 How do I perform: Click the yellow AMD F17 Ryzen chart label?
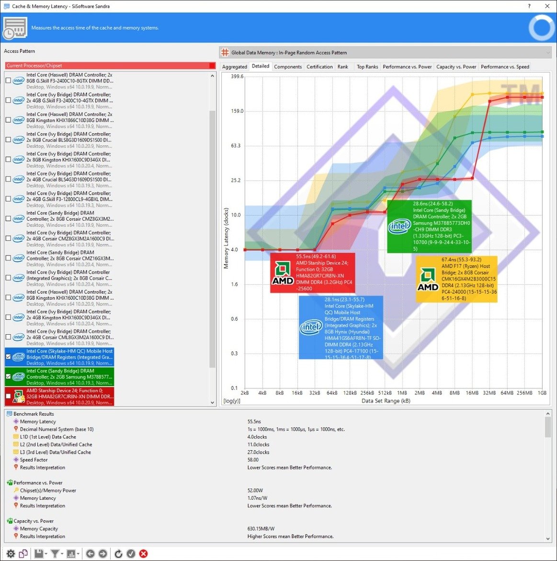coord(456,279)
